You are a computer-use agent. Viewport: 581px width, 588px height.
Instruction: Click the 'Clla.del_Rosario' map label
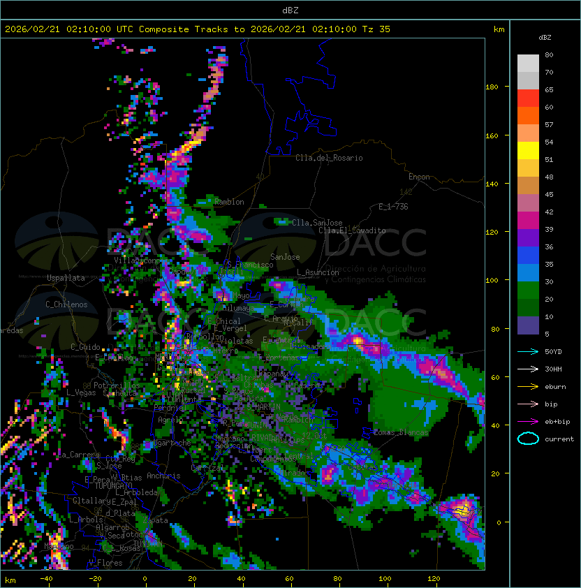point(329,158)
